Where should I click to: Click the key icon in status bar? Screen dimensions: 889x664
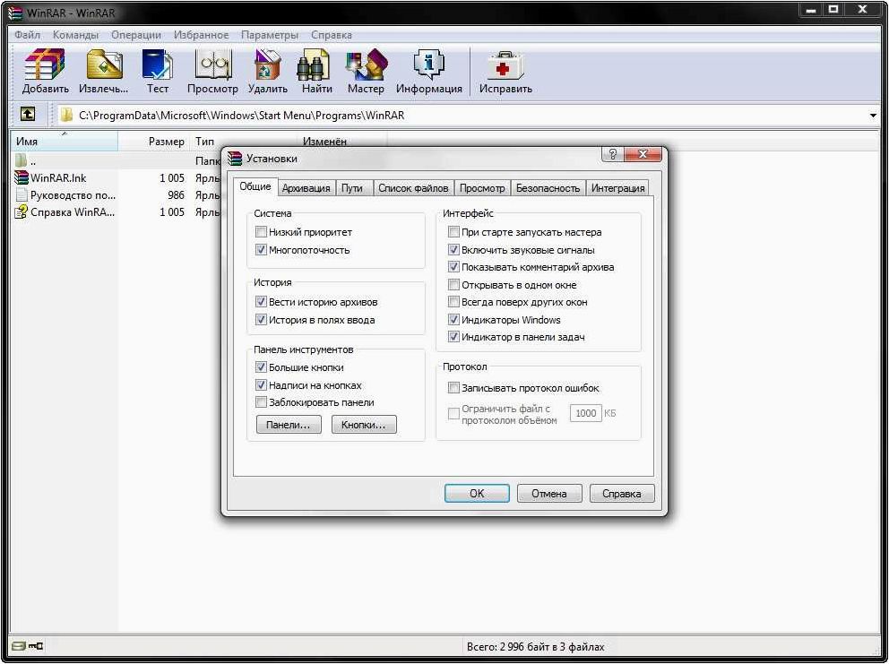[36, 646]
